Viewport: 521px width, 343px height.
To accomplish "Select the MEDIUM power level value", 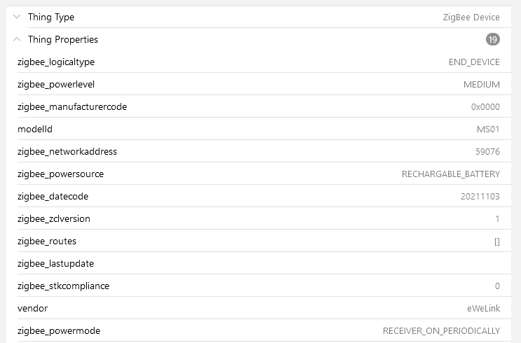I will point(482,85).
